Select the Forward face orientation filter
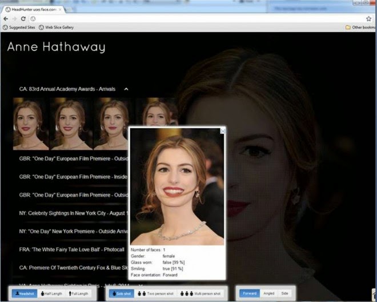This screenshot has width=377, height=302. [x=250, y=293]
